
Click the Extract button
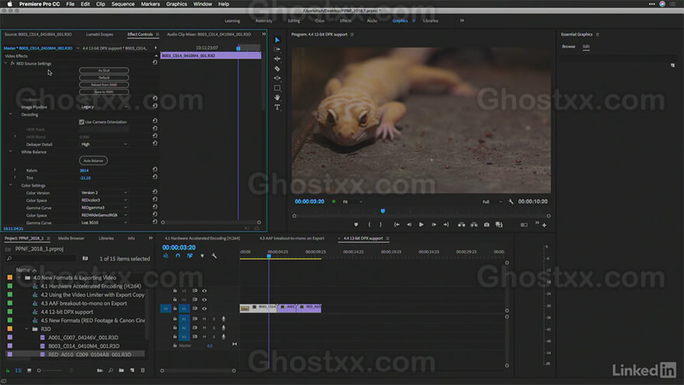(x=473, y=224)
